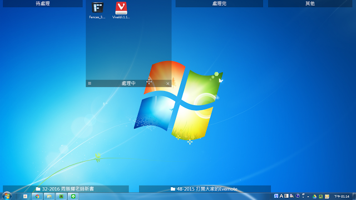Open the file explorer taskbar icon

[49, 196]
